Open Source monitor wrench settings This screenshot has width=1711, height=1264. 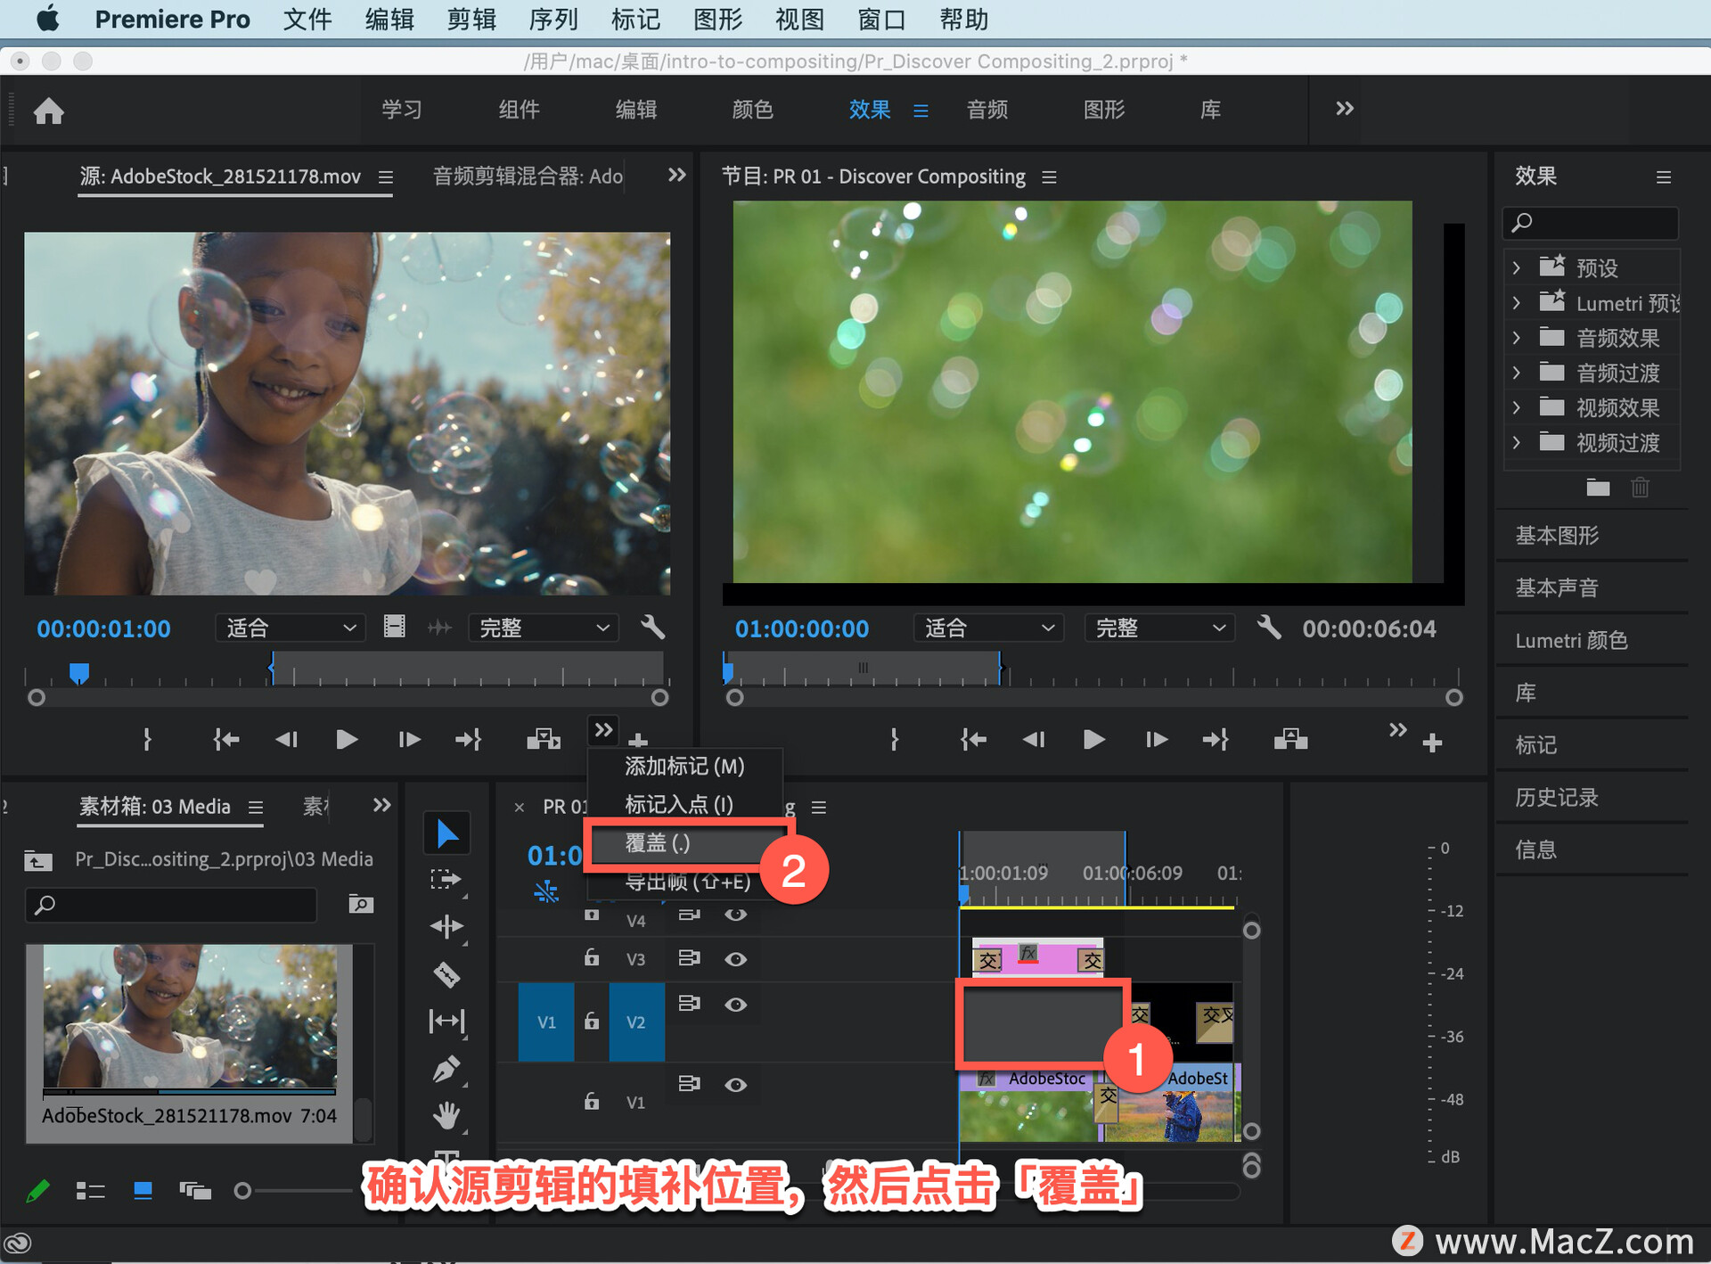653,628
